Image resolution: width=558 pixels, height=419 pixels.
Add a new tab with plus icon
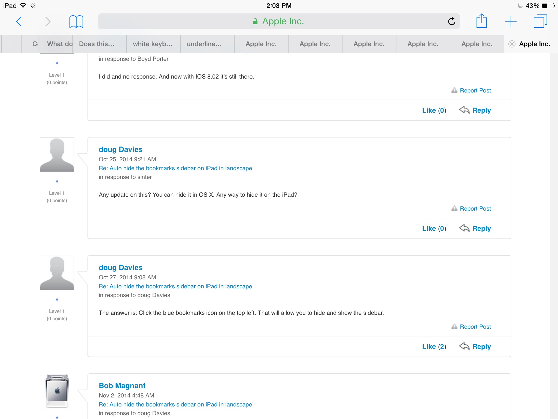pos(511,21)
